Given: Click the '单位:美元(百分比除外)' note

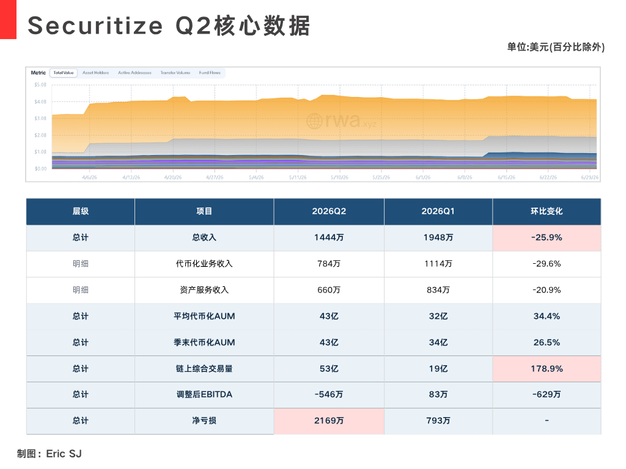Looking at the screenshot, I should 556,47.
